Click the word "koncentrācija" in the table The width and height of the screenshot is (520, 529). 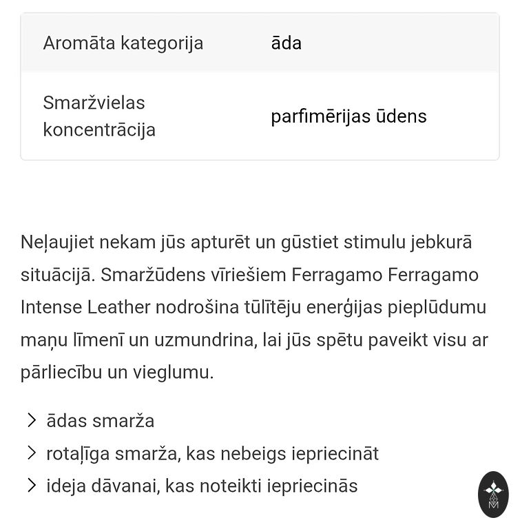[99, 129]
